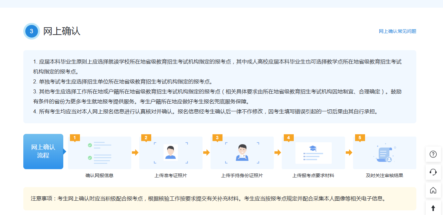Screen dimensions: 443x215
Task: Click the yellow 注意事项 notice banner
Action: click(220, 198)
